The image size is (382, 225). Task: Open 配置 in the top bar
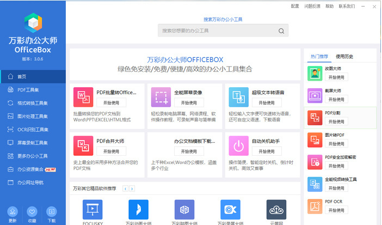tap(295, 7)
